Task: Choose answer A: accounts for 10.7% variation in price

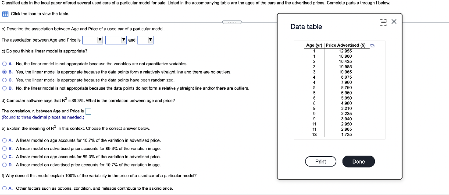Action: click(4, 140)
